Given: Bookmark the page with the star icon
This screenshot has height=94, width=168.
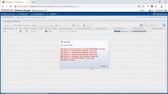Looking at the screenshot, I should coord(143,6).
